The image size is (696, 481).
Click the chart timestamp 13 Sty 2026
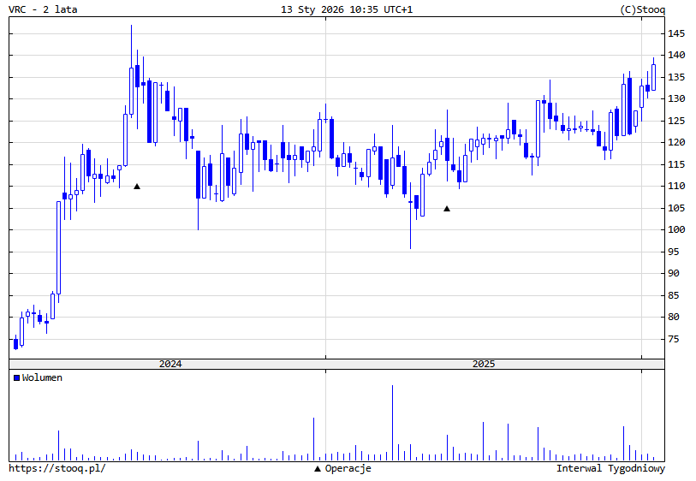click(347, 10)
